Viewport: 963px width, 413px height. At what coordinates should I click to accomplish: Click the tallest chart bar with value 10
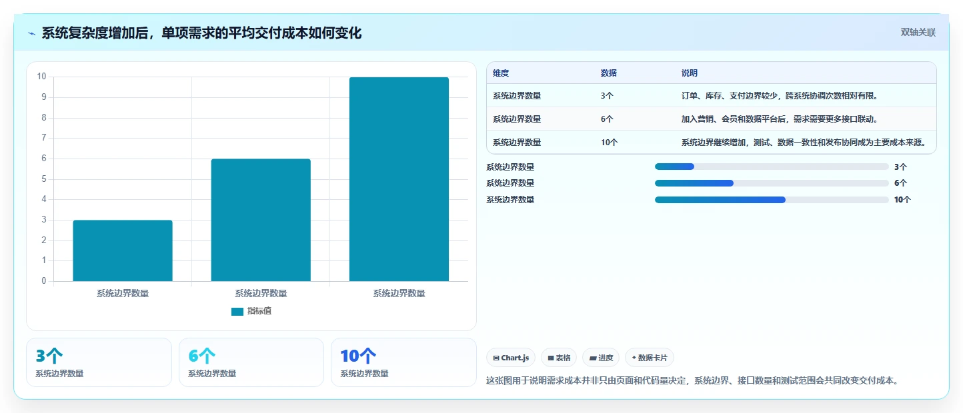[399, 179]
